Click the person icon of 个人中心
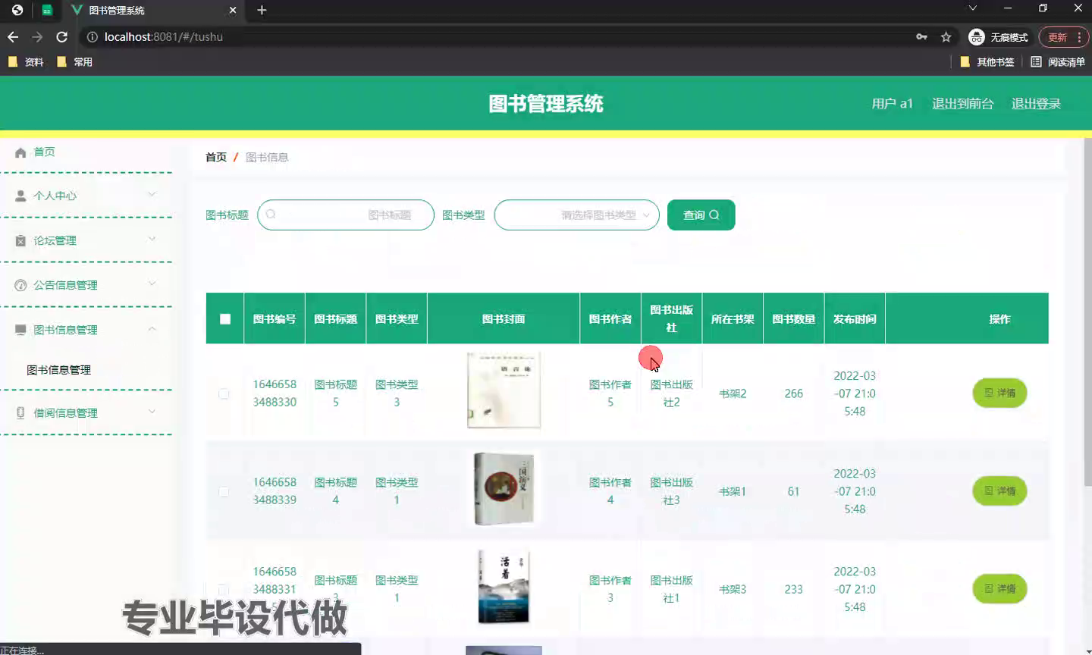 (20, 196)
